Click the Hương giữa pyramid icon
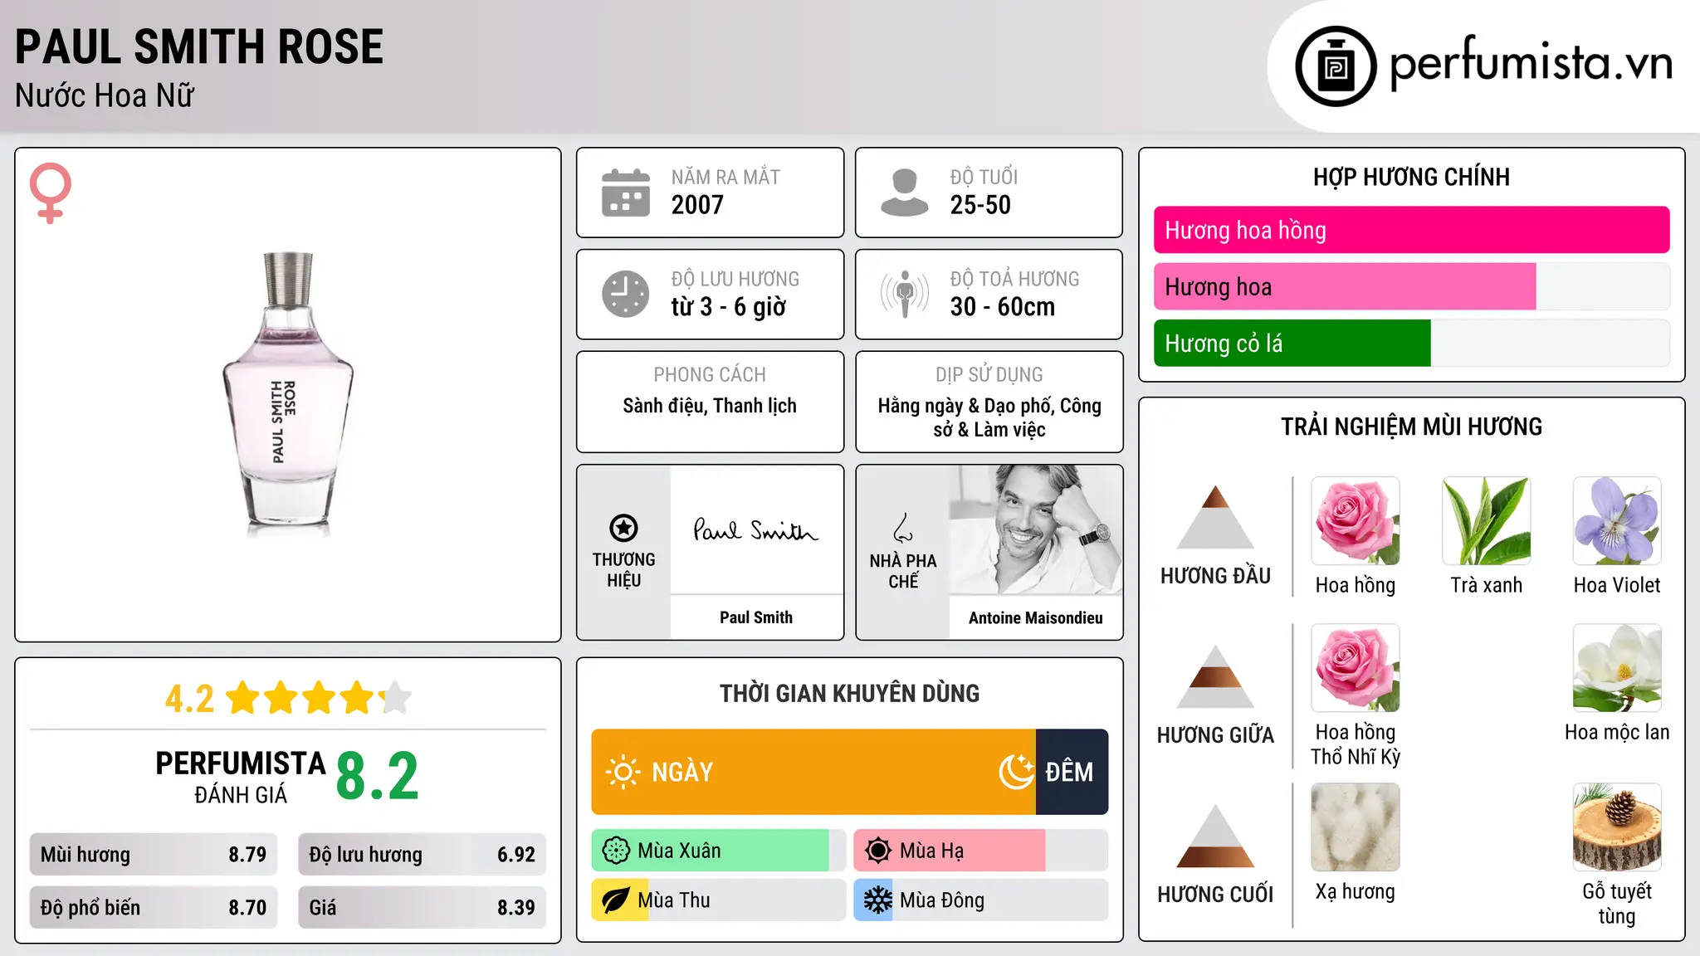 click(1216, 676)
